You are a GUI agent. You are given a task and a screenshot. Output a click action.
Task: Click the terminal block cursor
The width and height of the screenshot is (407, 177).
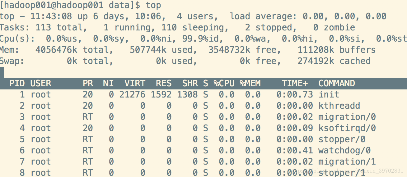coord(2,72)
